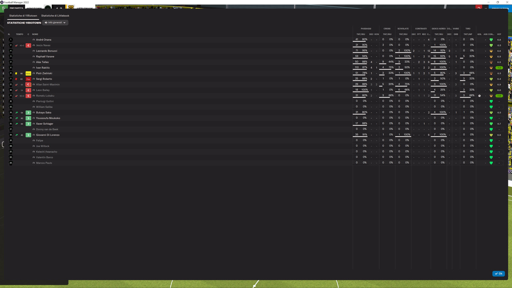Screen dimensions: 512x288
Task: Click the player info icon beside Leonardo Bonucci
Action: [34, 51]
